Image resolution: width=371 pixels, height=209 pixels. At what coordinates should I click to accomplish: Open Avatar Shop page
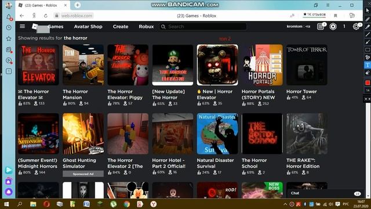pyautogui.click(x=88, y=27)
